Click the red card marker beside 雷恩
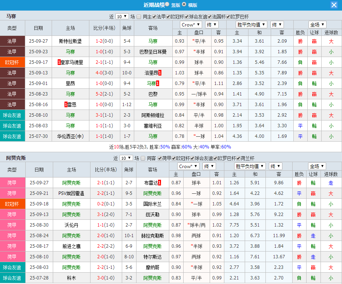342x284 pixels. click(x=65, y=105)
